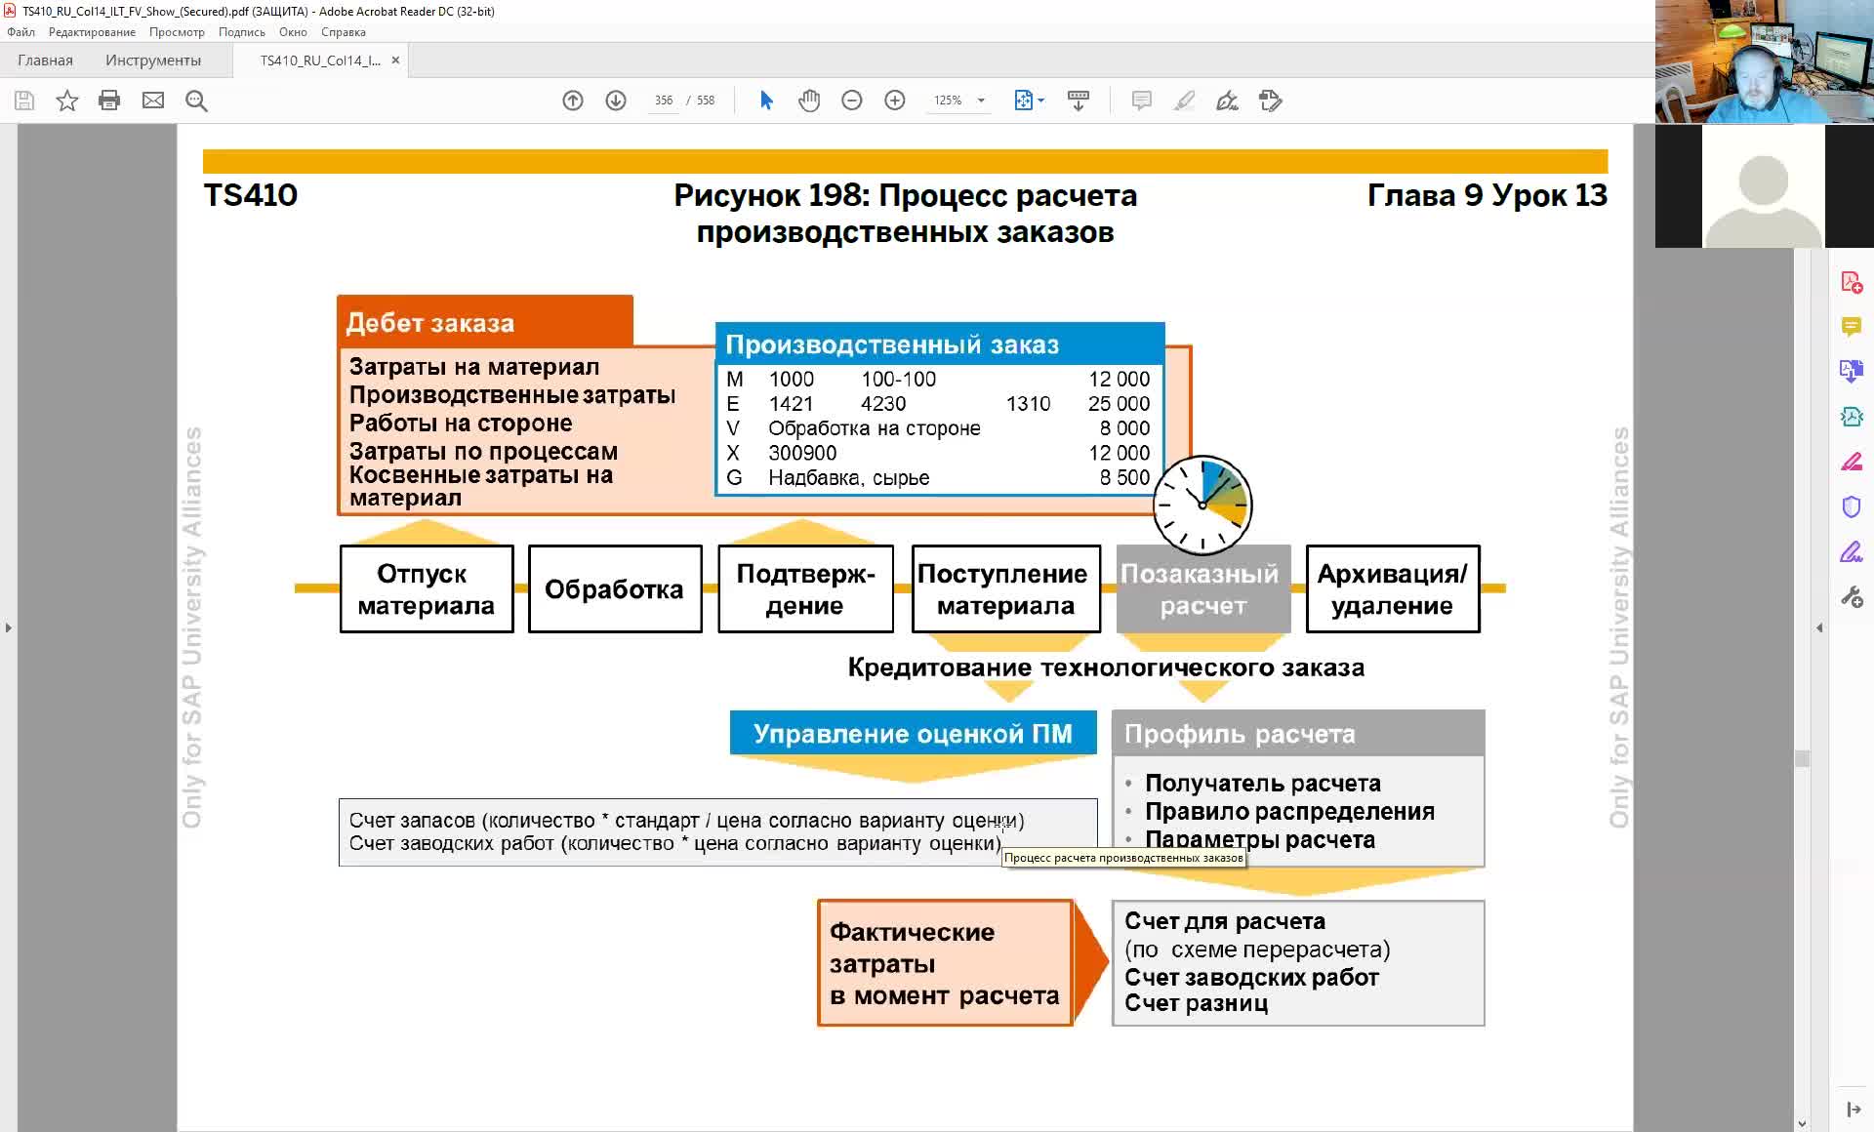Click the participant avatar placeholder thumbnail
Image resolution: width=1874 pixels, height=1132 pixels.
1764,185
